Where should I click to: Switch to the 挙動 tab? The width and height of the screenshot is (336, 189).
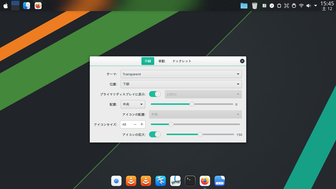(x=161, y=61)
